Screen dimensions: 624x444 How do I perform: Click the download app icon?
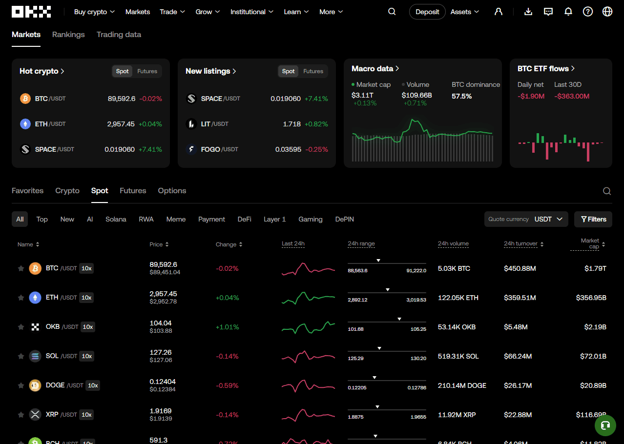click(x=528, y=12)
